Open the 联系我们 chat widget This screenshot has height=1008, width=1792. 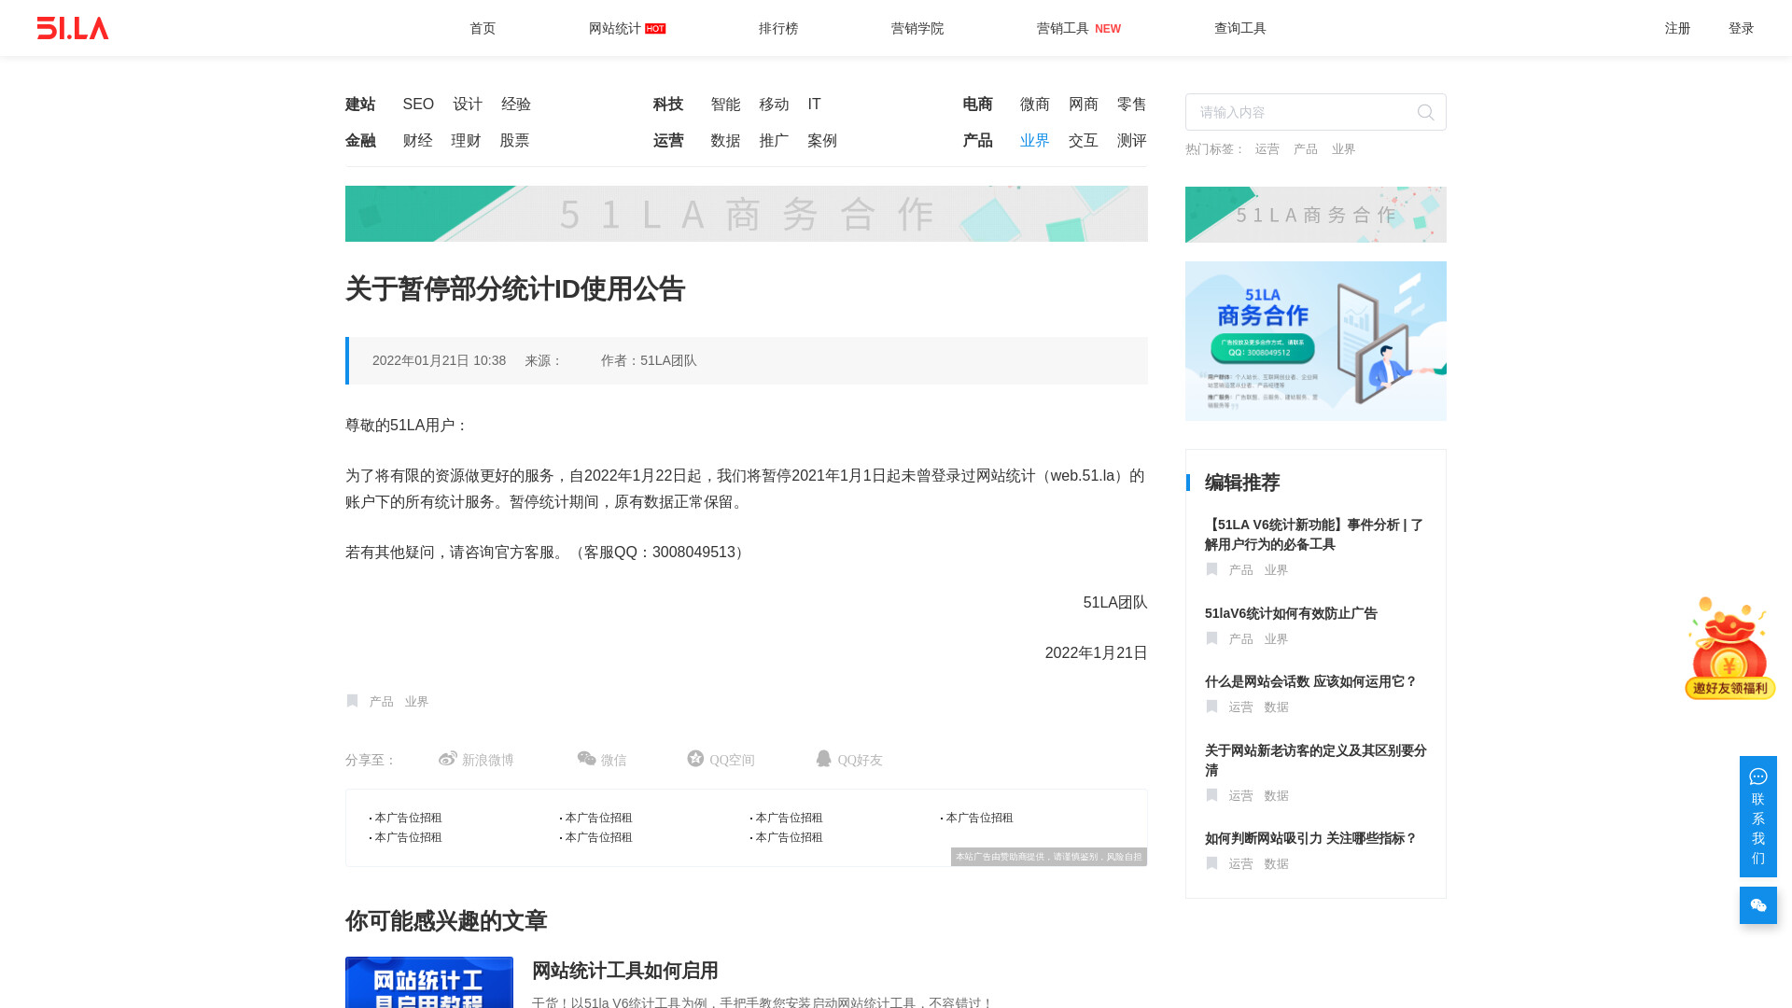[1757, 817]
